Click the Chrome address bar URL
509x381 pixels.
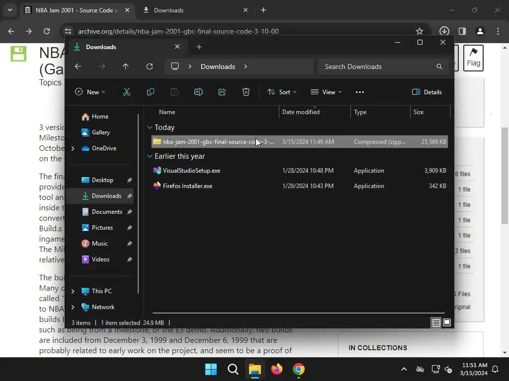(x=178, y=31)
